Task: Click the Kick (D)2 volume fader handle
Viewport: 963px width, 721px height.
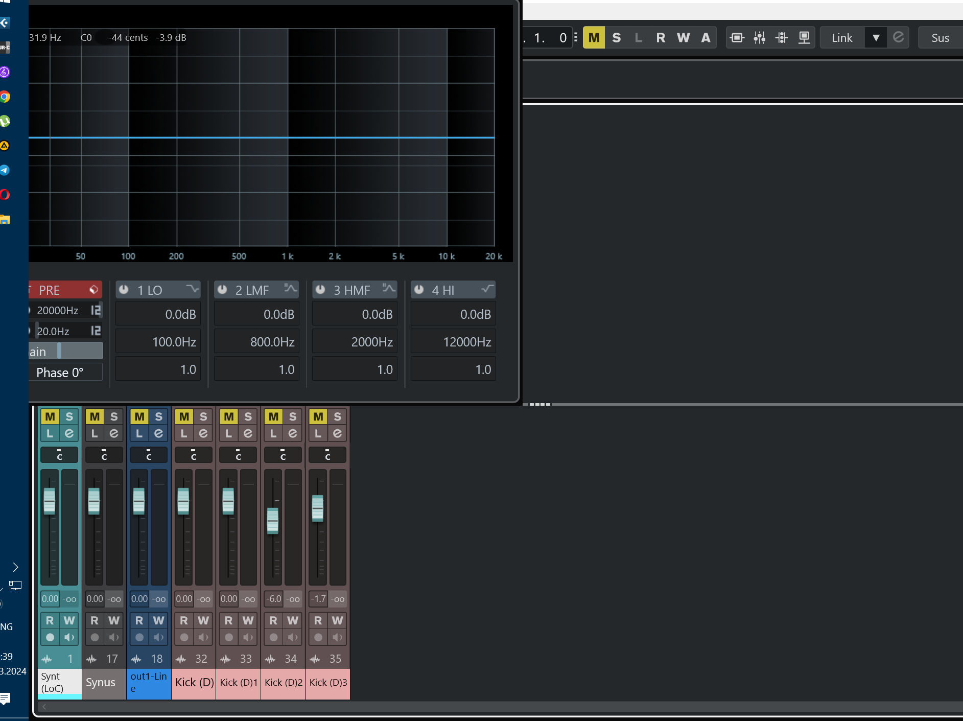Action: pos(273,520)
